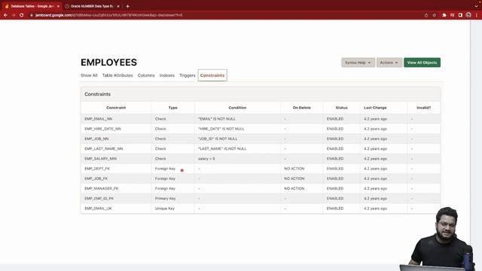
Task: Click the lock icon in the address bar
Action: pos(32,15)
